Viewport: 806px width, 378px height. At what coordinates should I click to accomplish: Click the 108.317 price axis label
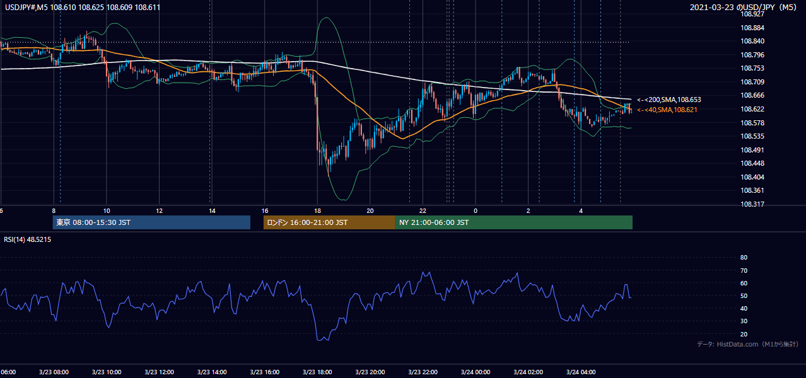coord(752,204)
